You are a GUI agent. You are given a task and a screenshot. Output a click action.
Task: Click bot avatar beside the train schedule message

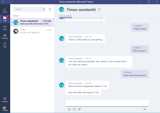tap(62, 85)
